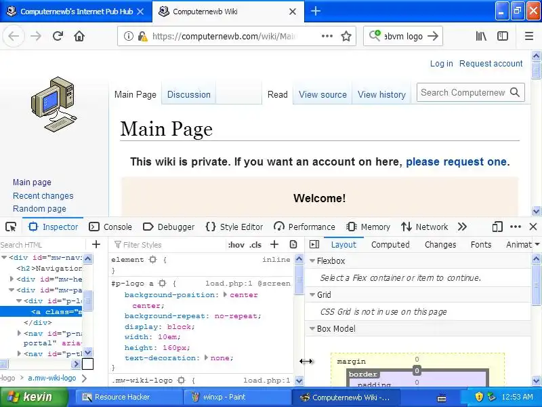
Task: Highlight elements matching element rule selector
Action: coord(153,260)
